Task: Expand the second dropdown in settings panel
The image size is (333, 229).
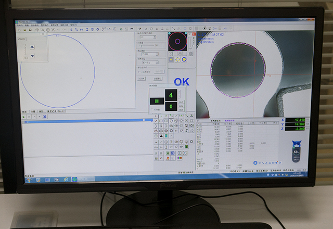Action: (x=150, y=54)
